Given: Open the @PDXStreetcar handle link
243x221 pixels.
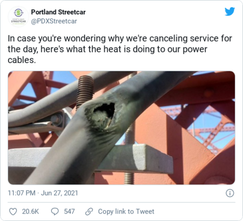Looking at the screenshot, I should click(x=54, y=21).
